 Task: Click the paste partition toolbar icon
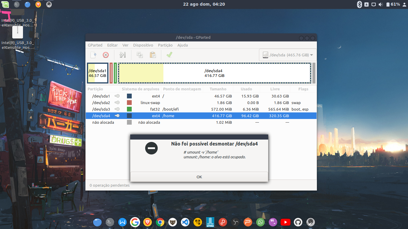coord(153,55)
